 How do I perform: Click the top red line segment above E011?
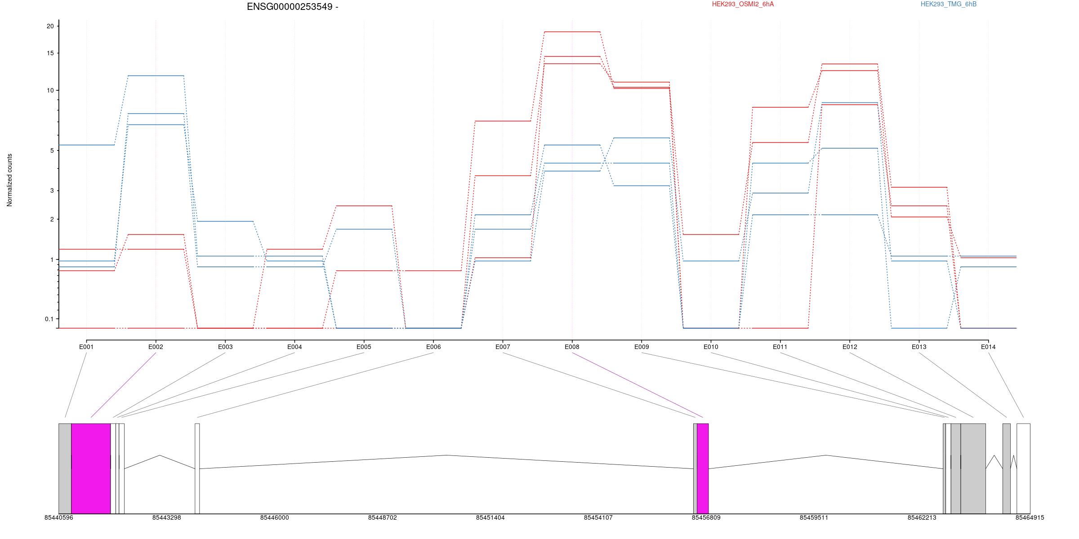pos(780,107)
